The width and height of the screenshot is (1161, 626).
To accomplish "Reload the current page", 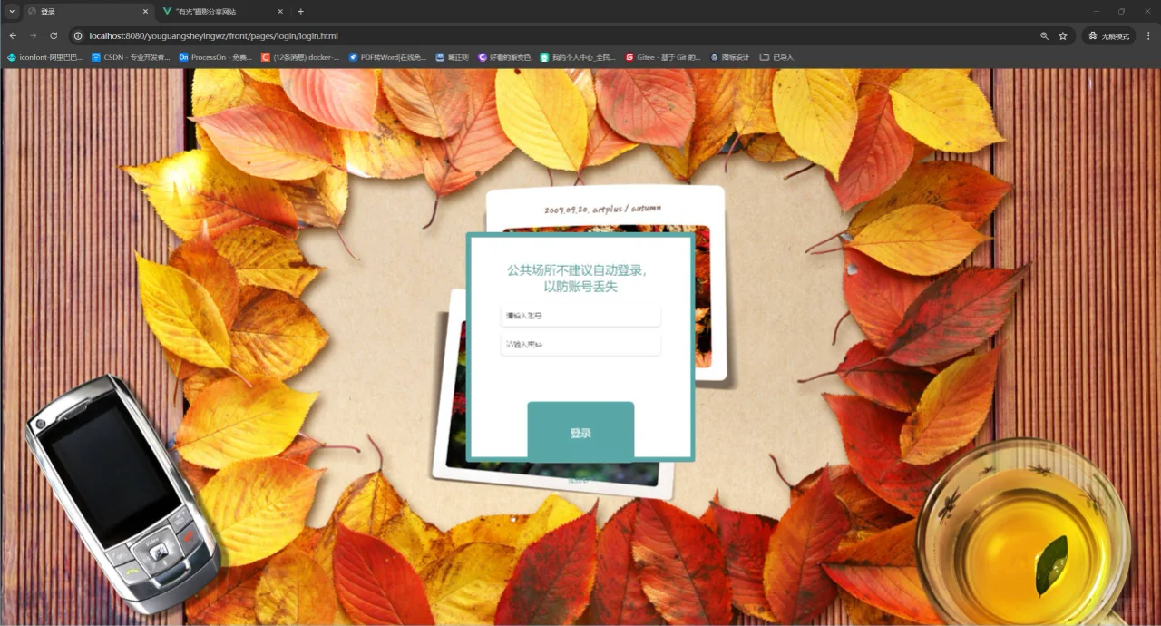I will pos(54,35).
